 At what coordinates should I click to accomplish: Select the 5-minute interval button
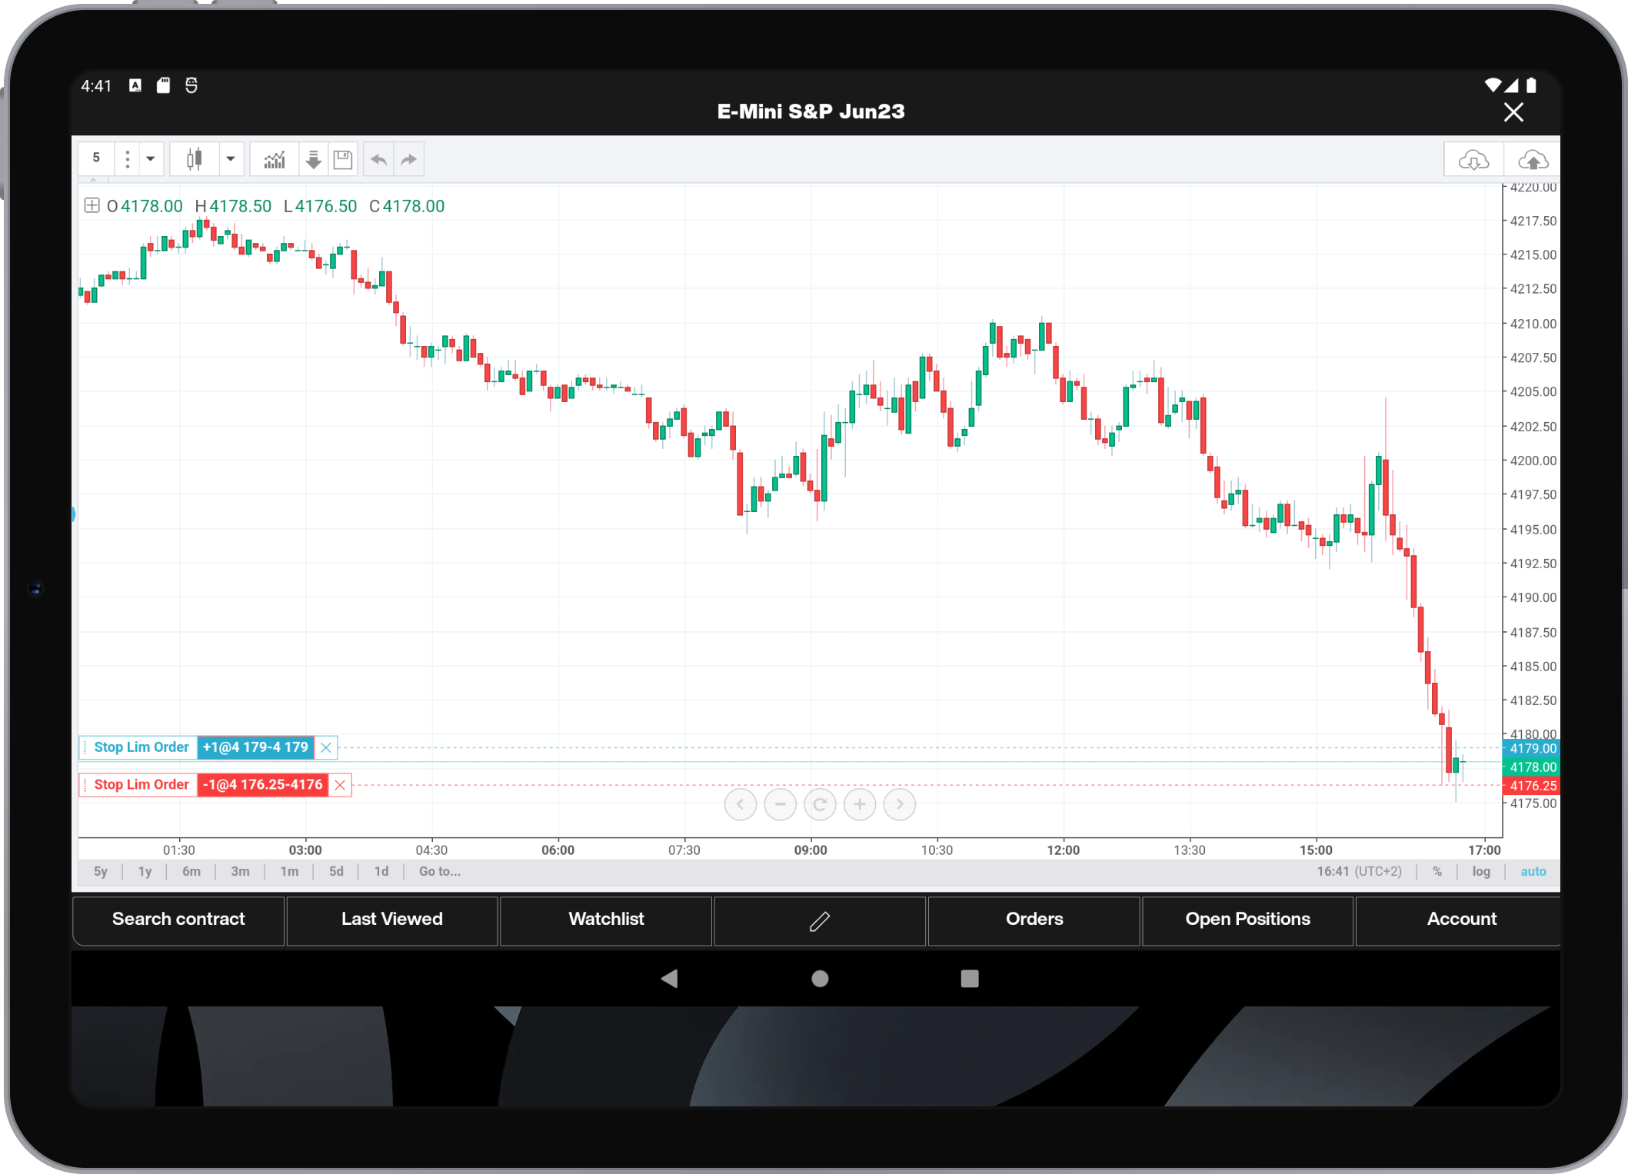pyautogui.click(x=96, y=158)
